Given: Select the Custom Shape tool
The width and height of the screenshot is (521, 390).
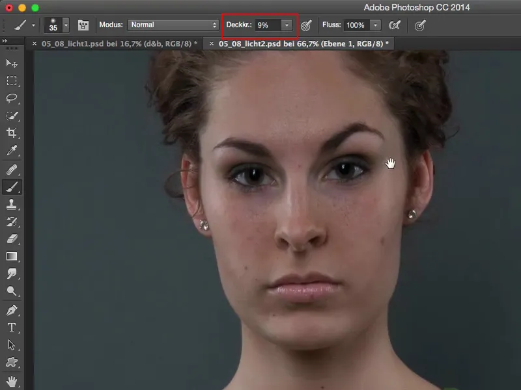Looking at the screenshot, I should click(12, 362).
